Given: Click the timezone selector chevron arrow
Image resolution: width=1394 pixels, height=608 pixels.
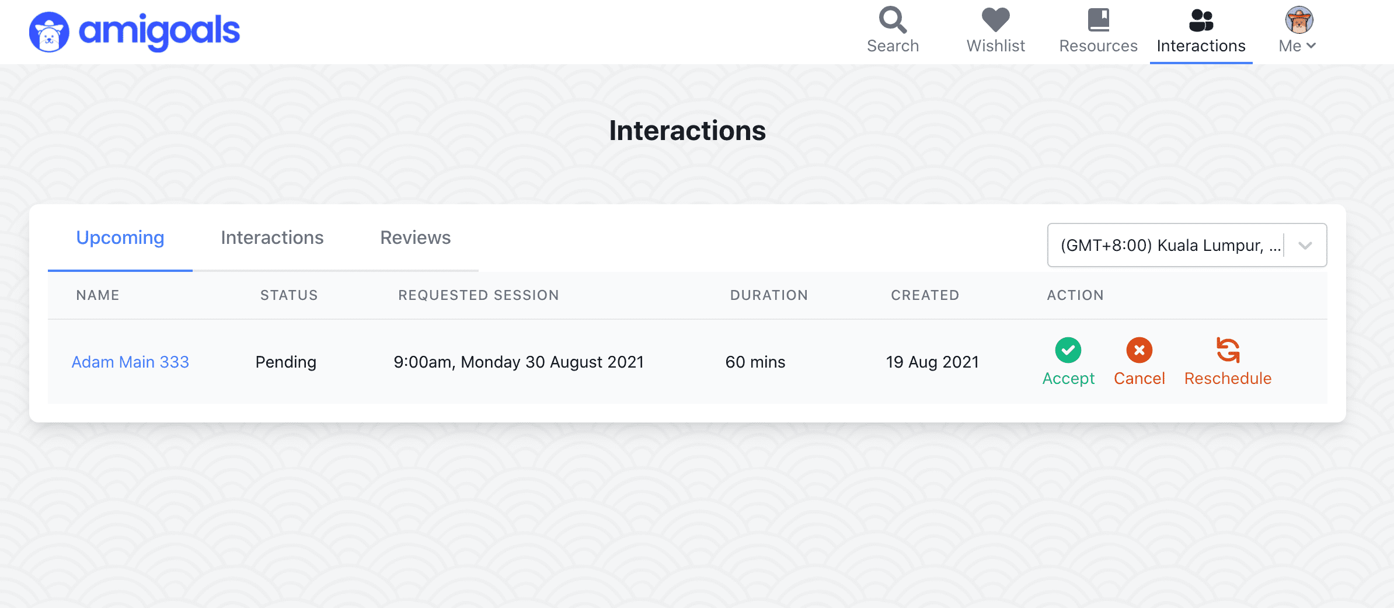Looking at the screenshot, I should coord(1305,245).
